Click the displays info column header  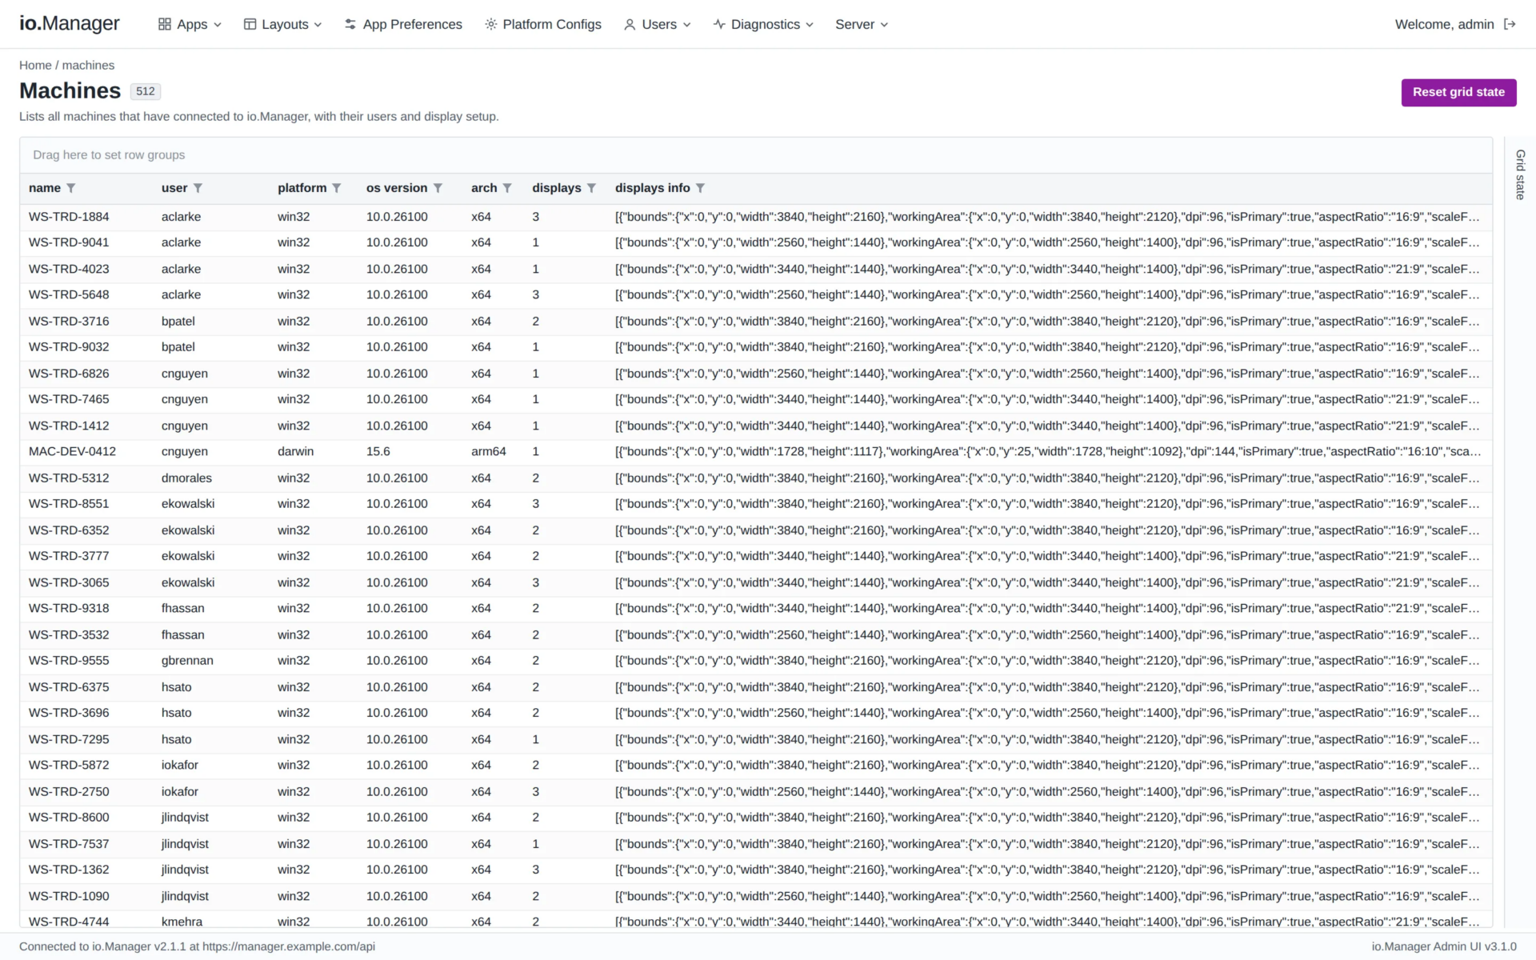coord(652,188)
